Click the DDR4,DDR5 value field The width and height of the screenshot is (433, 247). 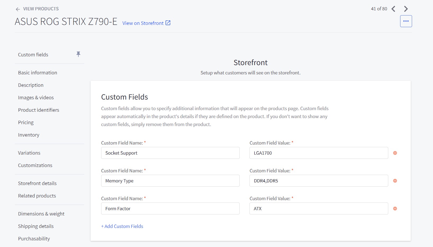(x=319, y=181)
